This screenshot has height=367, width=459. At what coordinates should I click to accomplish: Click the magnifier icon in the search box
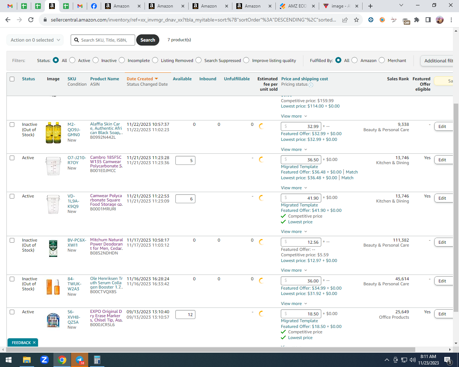[76, 40]
